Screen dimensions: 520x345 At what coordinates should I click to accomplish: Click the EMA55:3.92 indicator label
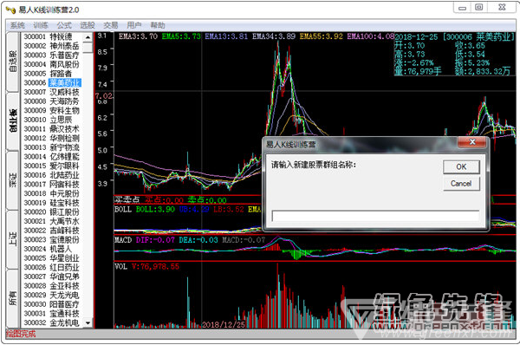click(321, 36)
